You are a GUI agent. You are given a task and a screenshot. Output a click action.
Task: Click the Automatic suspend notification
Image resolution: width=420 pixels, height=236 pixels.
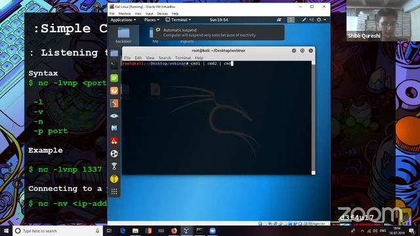click(x=219, y=33)
